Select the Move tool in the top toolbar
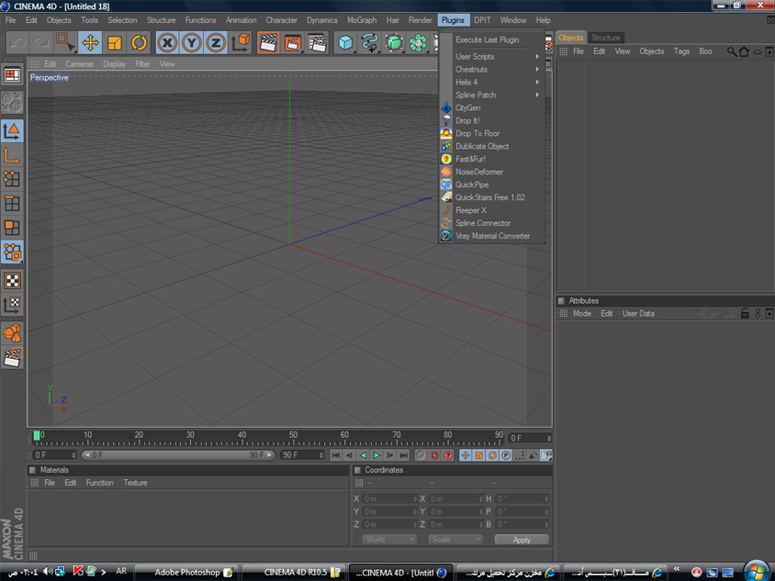 click(x=90, y=42)
